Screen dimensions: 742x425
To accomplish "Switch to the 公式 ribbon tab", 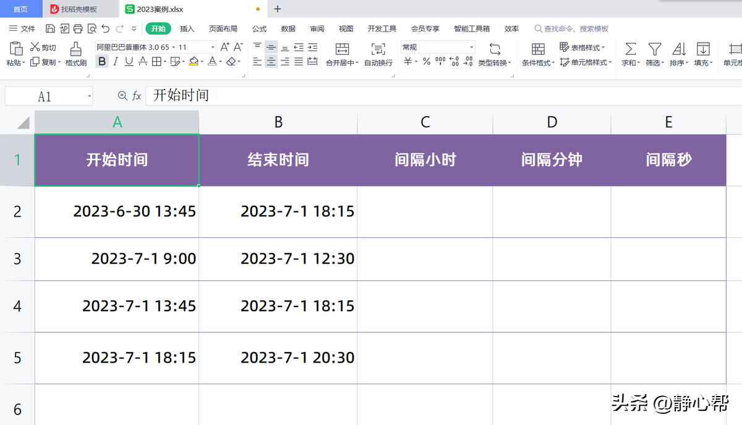I will [259, 28].
